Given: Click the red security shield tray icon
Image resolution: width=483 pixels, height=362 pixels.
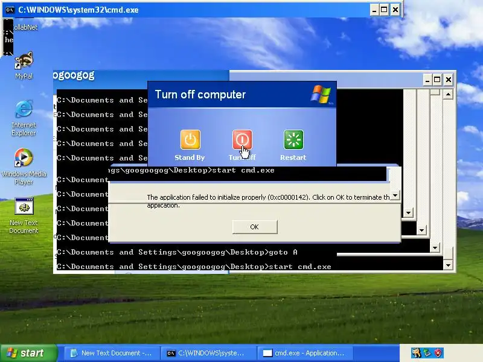Looking at the screenshot, I should 438,353.
